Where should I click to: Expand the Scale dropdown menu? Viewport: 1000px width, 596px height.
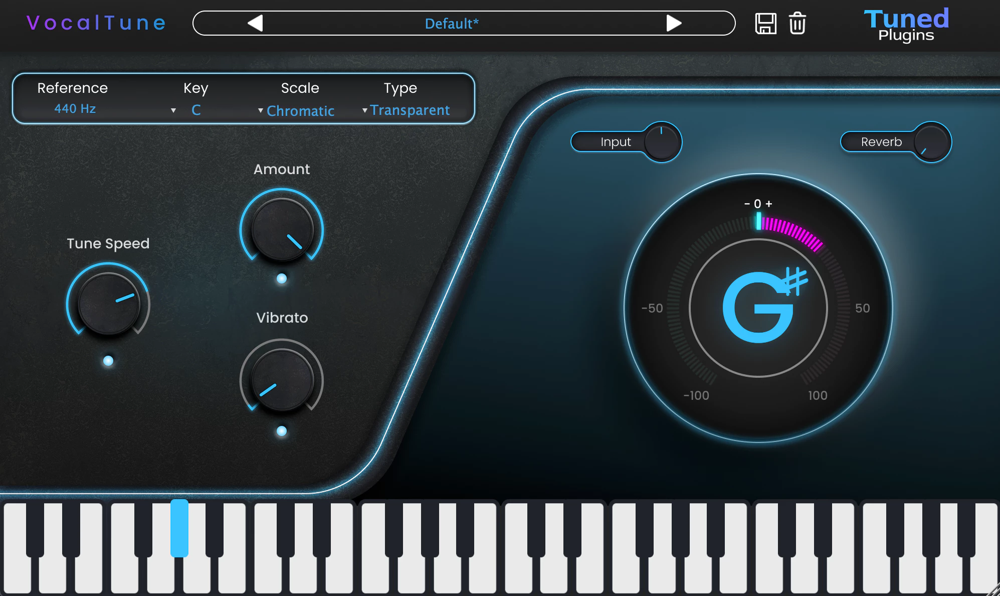pyautogui.click(x=298, y=109)
